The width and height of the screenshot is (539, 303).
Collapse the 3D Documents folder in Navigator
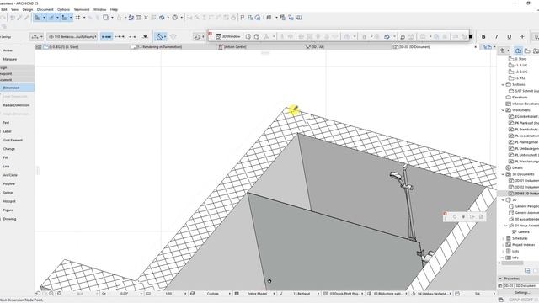[x=503, y=174]
